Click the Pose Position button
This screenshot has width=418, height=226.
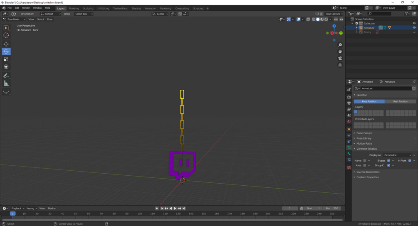point(369,101)
